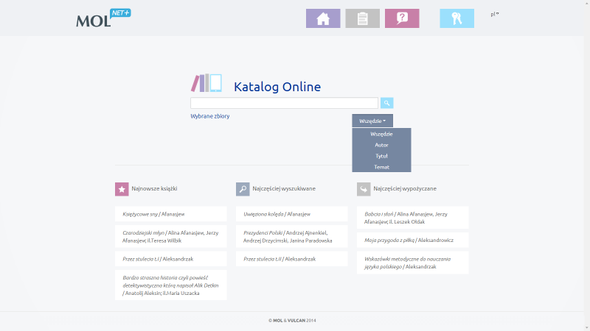Click the arrow icon for Najczęściej wypożyczane
This screenshot has width=590, height=331.
[x=364, y=189]
